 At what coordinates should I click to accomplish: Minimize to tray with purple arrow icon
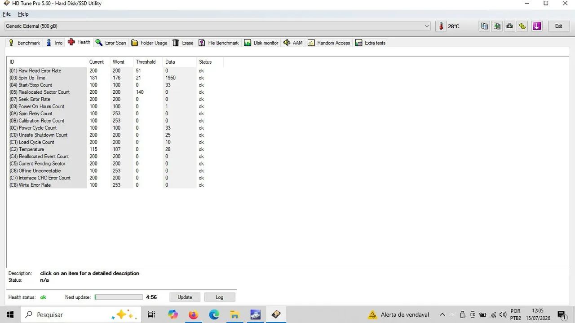click(x=537, y=26)
